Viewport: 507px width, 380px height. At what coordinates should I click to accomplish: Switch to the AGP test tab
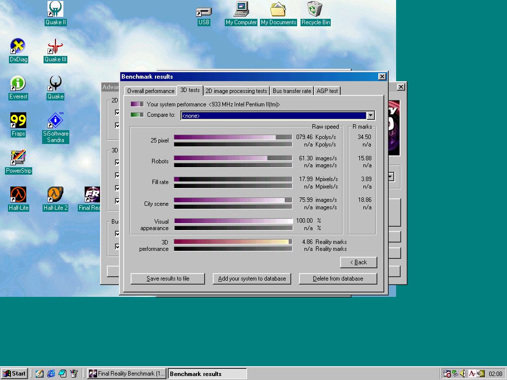327,91
